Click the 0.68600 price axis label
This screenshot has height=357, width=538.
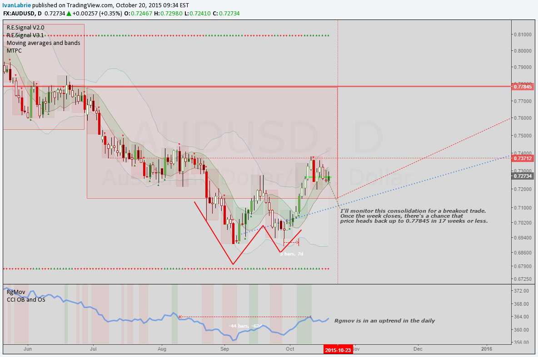(523, 253)
